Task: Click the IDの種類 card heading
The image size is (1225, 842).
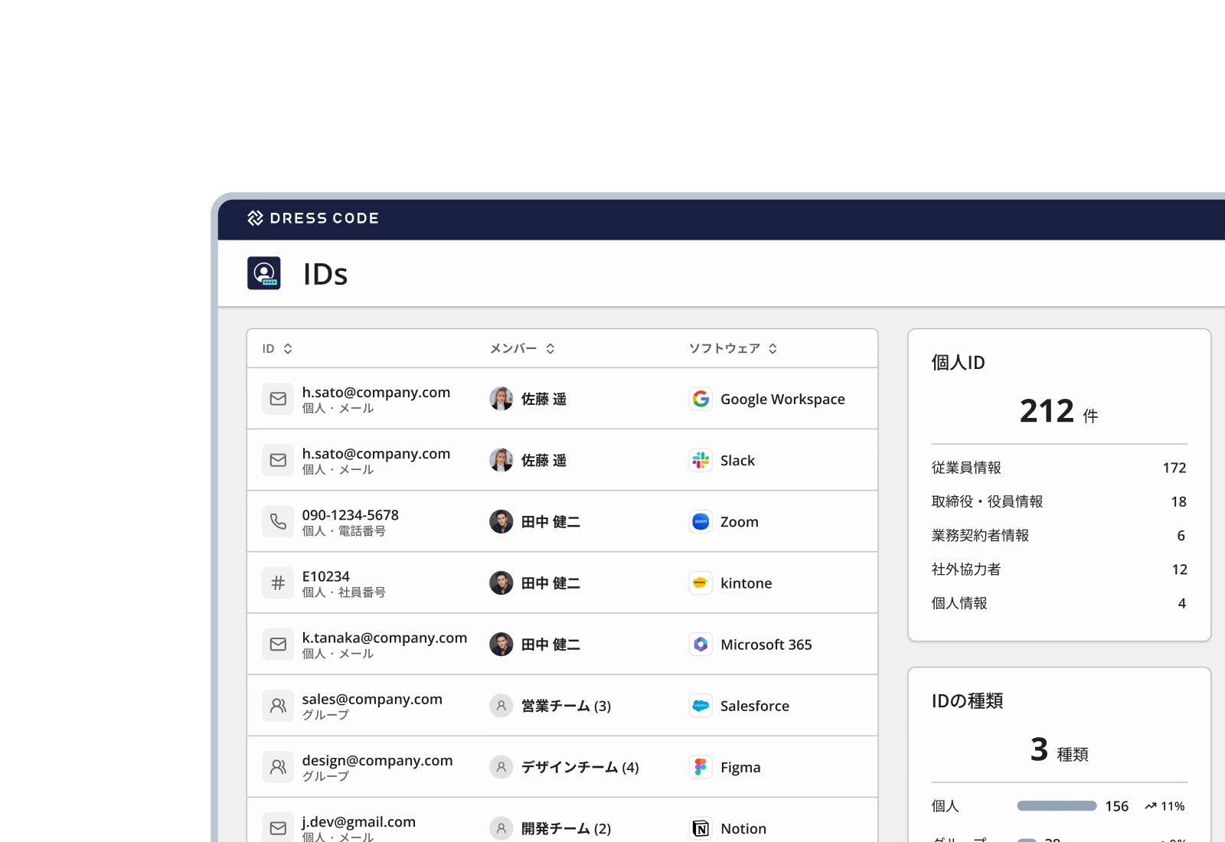Action: pyautogui.click(x=967, y=701)
